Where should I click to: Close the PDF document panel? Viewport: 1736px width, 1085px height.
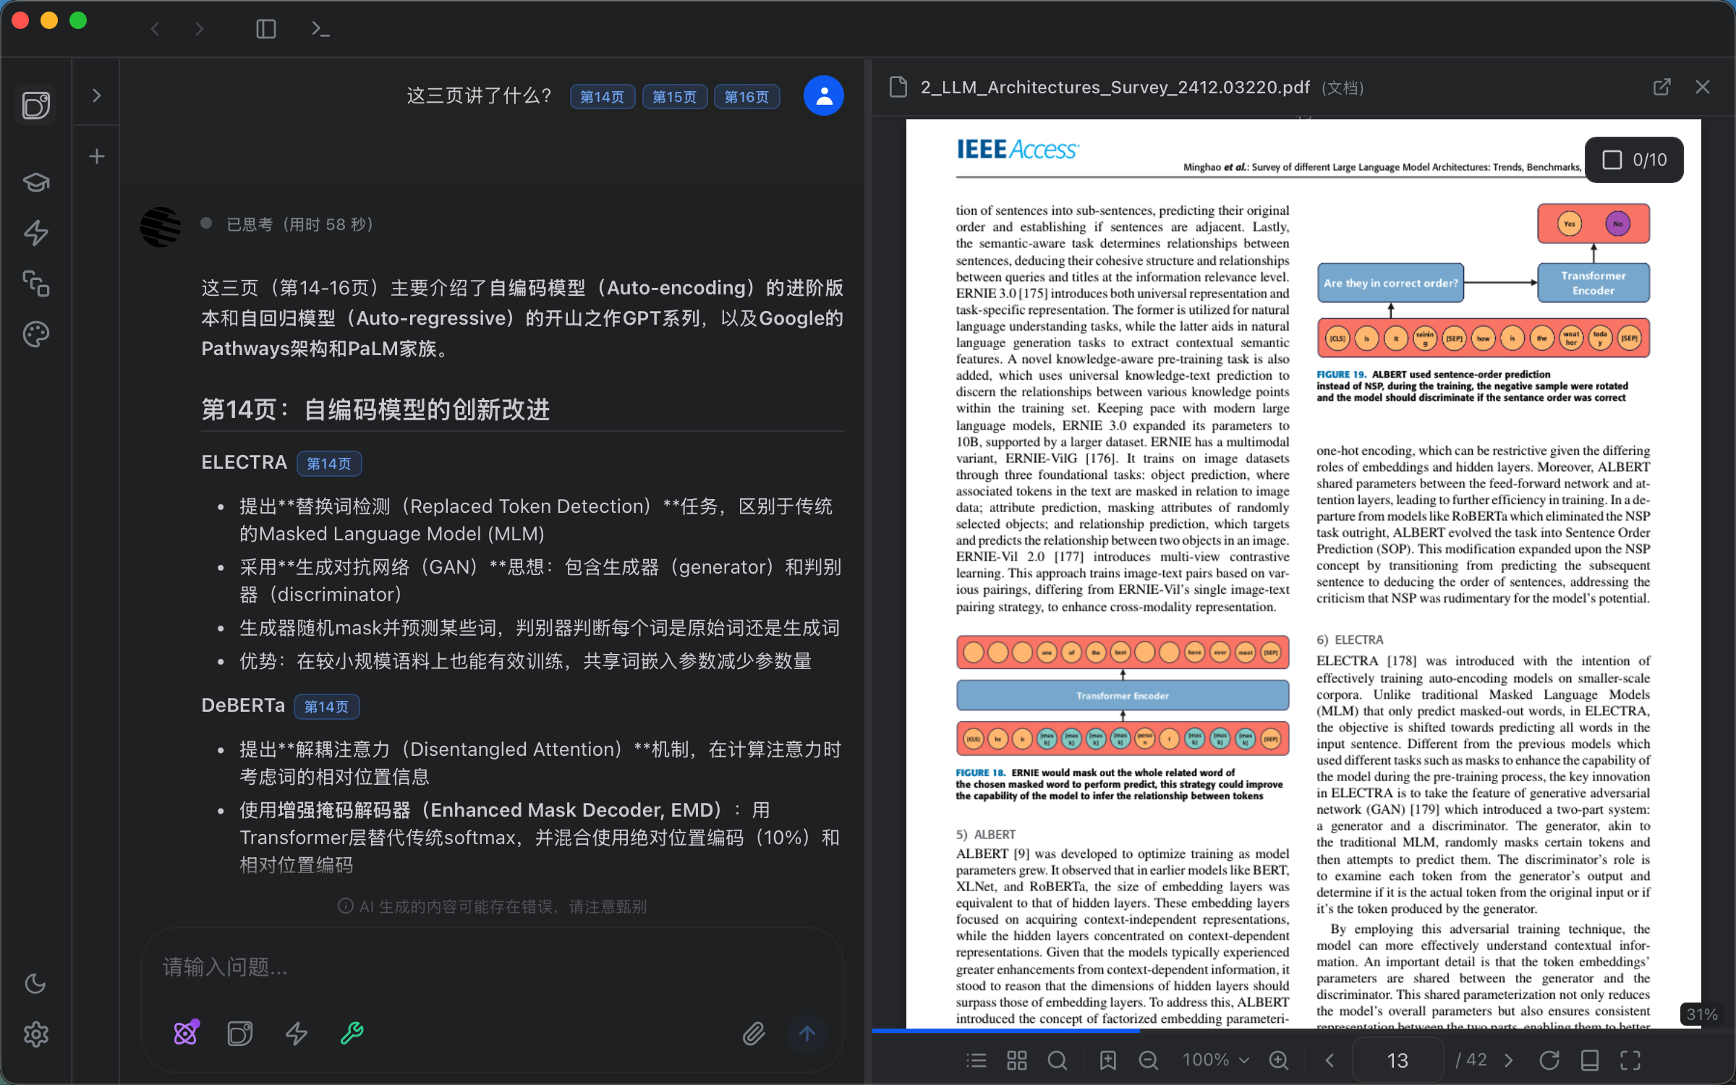1703,87
